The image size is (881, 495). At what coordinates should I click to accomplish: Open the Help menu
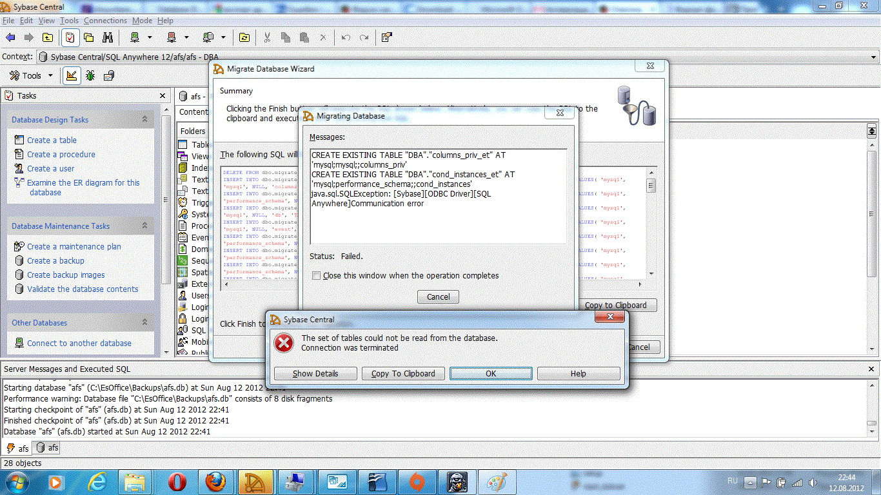pyautogui.click(x=165, y=21)
